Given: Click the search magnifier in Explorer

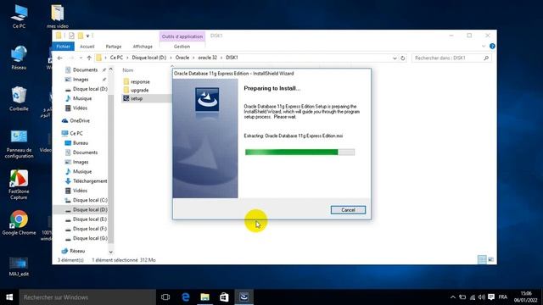Looking at the screenshot, I should [486, 58].
